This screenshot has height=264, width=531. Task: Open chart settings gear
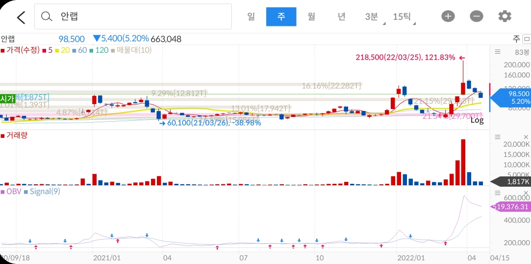pos(505,16)
